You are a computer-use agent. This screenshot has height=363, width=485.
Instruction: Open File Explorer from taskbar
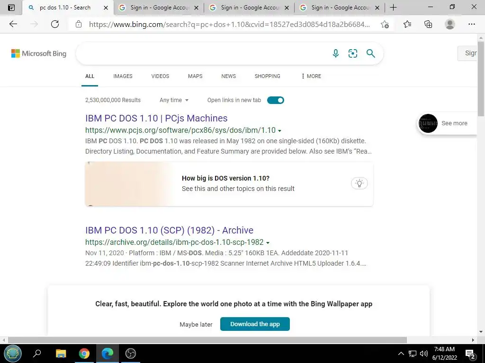pyautogui.click(x=61, y=354)
